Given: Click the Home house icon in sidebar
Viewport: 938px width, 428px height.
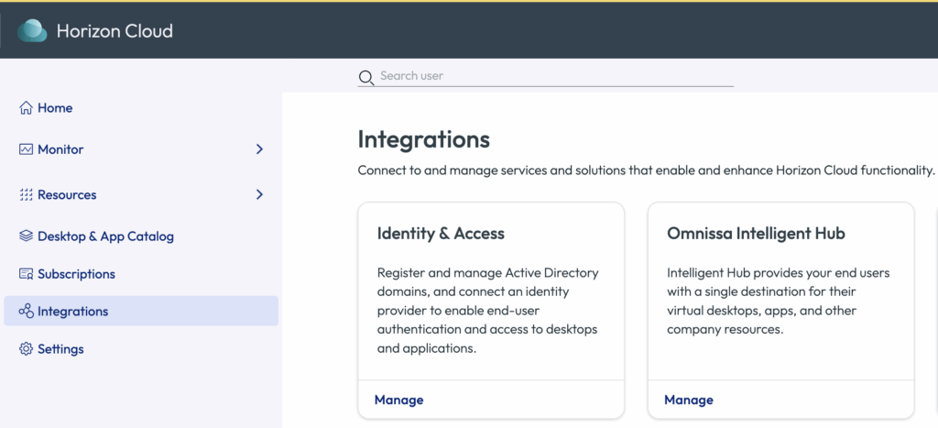Looking at the screenshot, I should coord(26,108).
